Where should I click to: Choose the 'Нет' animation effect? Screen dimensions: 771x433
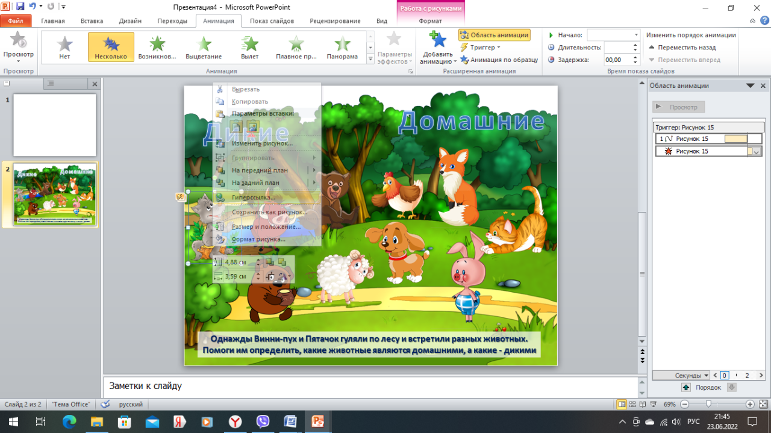64,47
